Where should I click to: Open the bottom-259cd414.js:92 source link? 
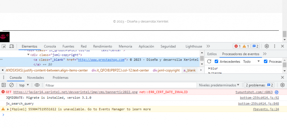(x=259, y=98)
